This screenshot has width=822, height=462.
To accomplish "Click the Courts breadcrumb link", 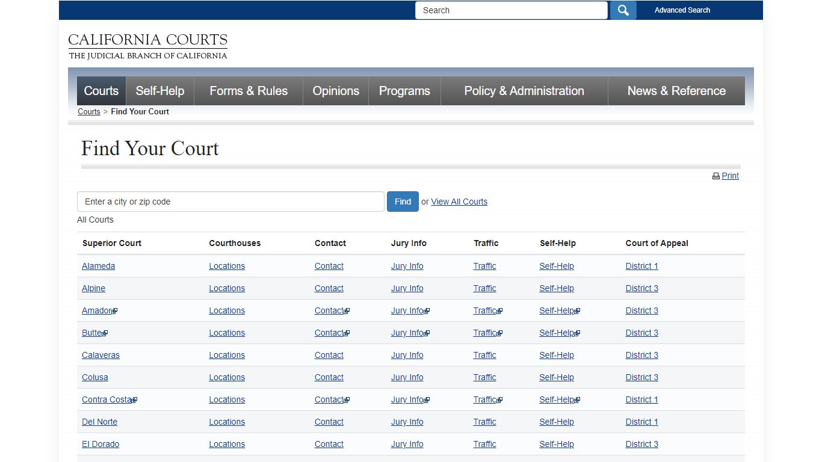I will 89,111.
